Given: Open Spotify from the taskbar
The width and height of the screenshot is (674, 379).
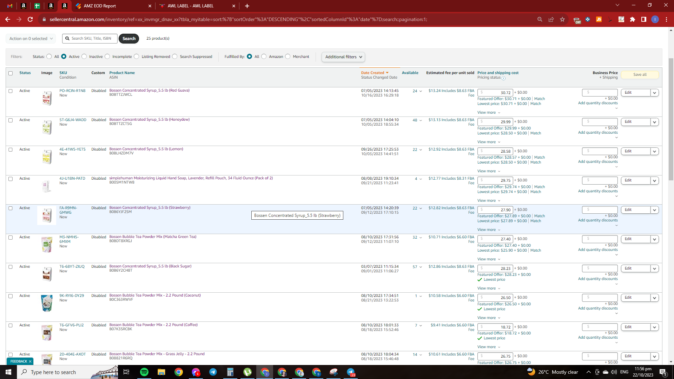Looking at the screenshot, I should pyautogui.click(x=144, y=372).
